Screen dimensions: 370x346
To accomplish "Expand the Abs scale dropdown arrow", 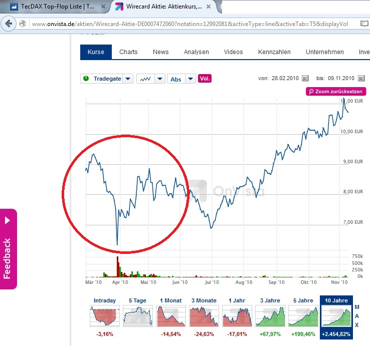I will (x=191, y=79).
